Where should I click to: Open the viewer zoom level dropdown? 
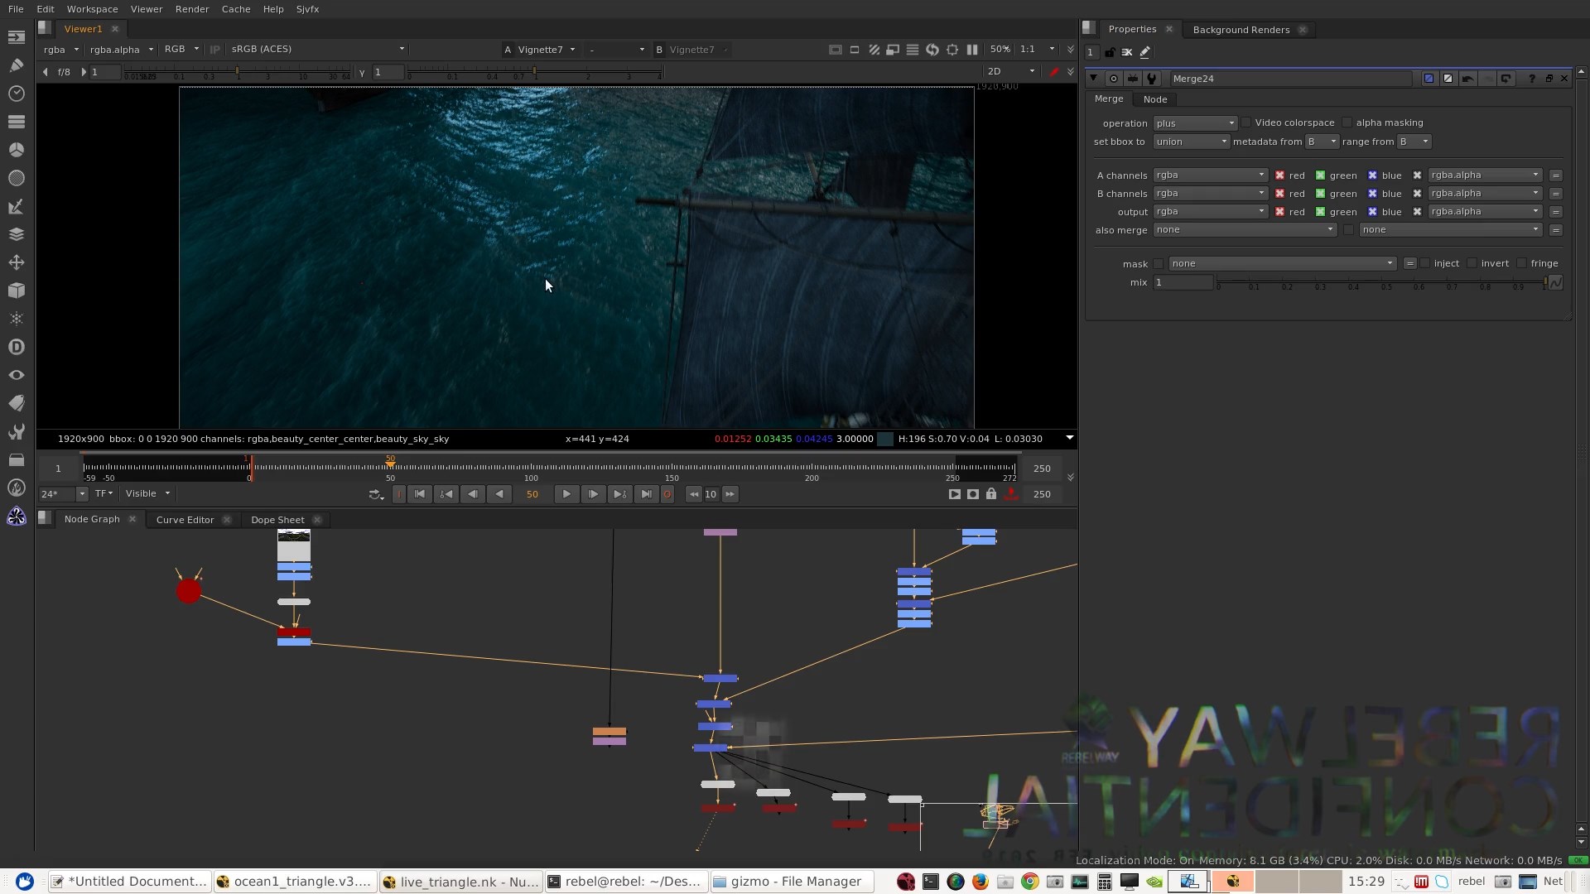(1000, 49)
